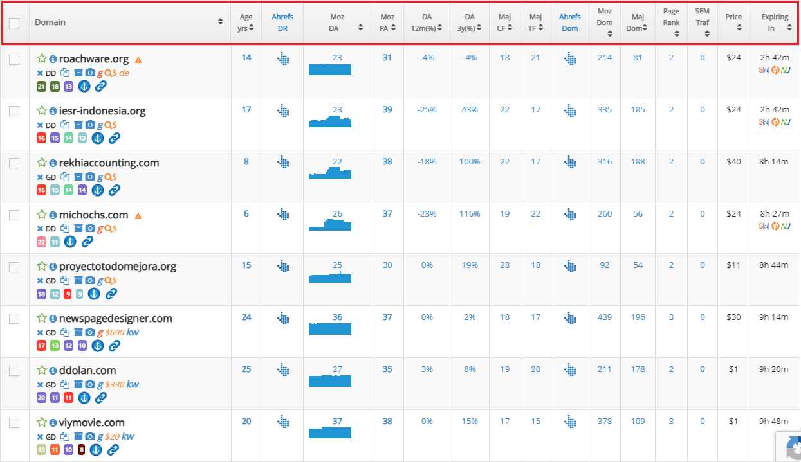Favorite roachware.org using the star icon
The width and height of the screenshot is (801, 462).
coord(40,57)
